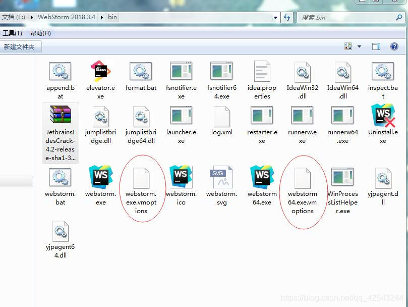Select the fsnotifier.exe file

point(181,80)
